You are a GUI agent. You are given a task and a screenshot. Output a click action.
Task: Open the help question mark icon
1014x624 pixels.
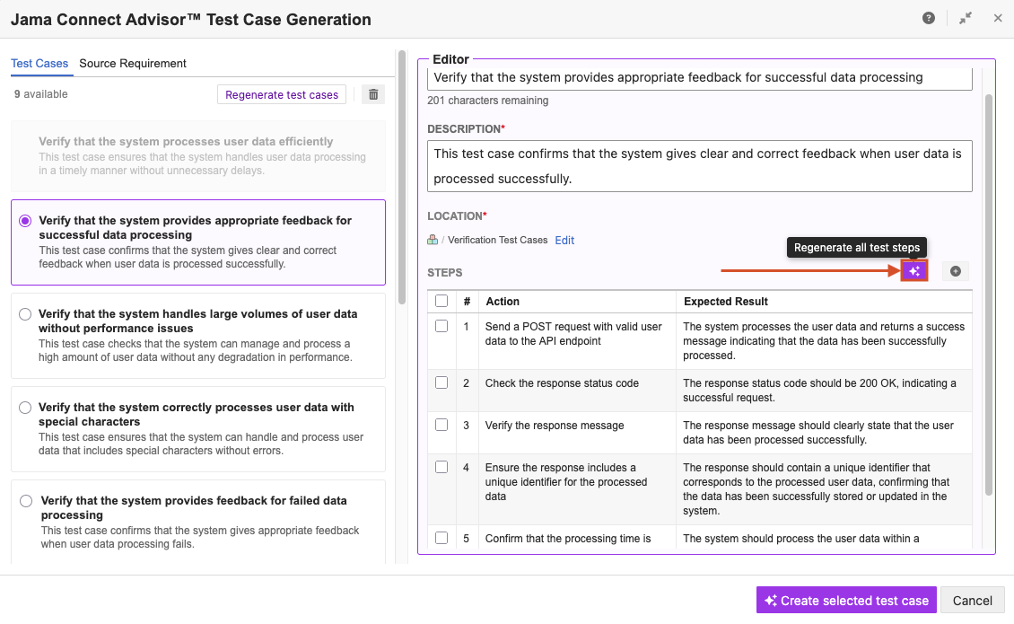click(929, 18)
